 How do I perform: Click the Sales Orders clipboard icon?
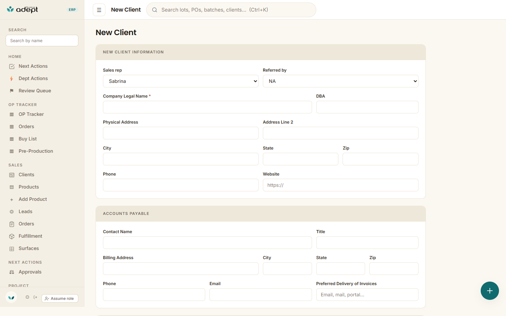click(x=12, y=224)
